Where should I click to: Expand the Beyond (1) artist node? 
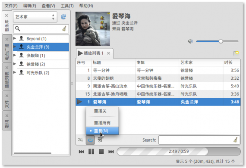click(15, 38)
